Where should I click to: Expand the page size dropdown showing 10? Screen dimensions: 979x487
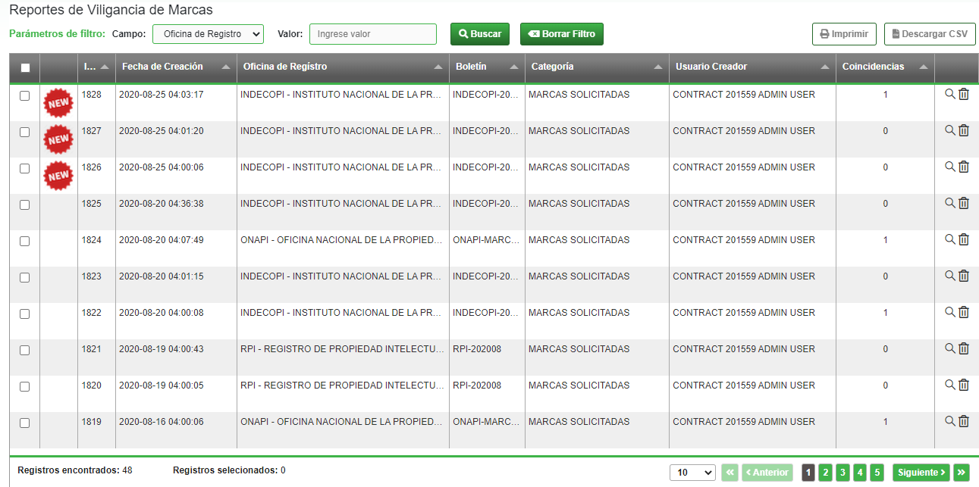click(x=692, y=473)
